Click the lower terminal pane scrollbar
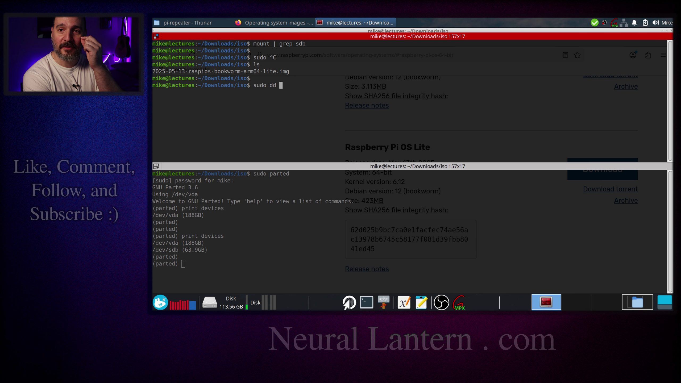The width and height of the screenshot is (681, 383). 670,231
